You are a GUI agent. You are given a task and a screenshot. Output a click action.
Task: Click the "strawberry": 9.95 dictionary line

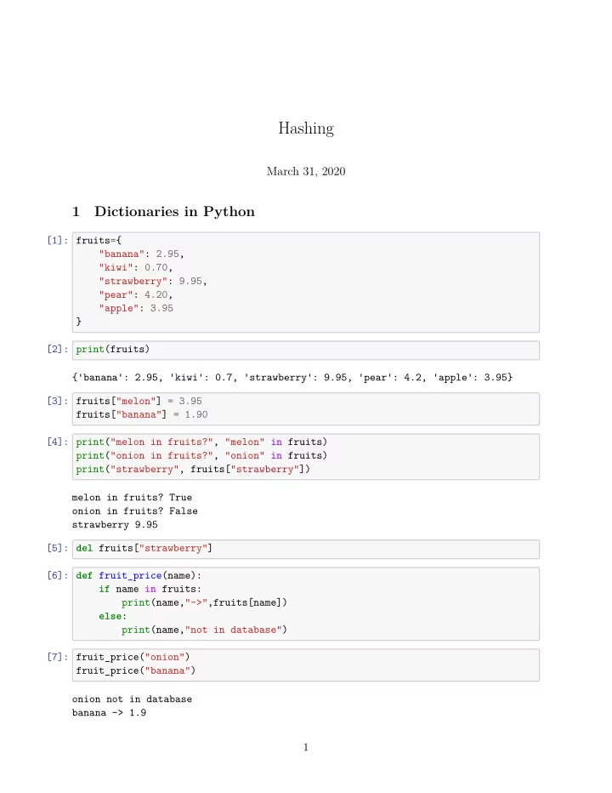click(153, 281)
